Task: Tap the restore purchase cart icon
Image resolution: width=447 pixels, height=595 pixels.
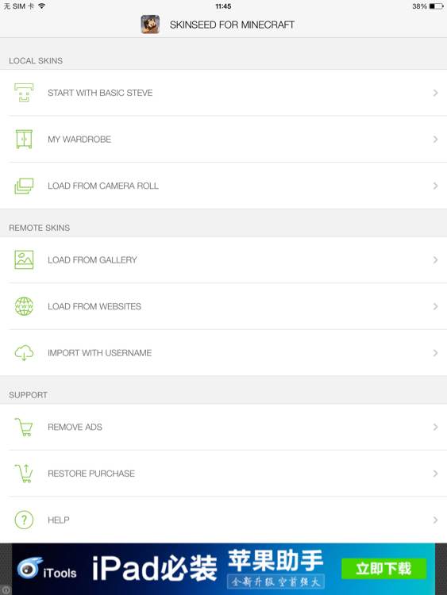Action: [x=24, y=473]
